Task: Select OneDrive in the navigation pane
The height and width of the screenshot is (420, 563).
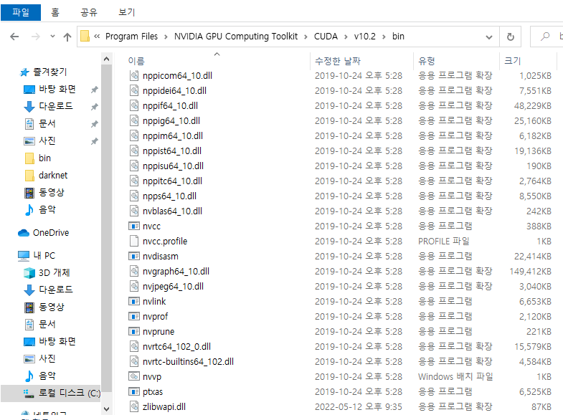Action: tap(51, 233)
